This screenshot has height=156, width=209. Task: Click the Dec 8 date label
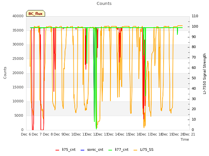(x=48, y=134)
